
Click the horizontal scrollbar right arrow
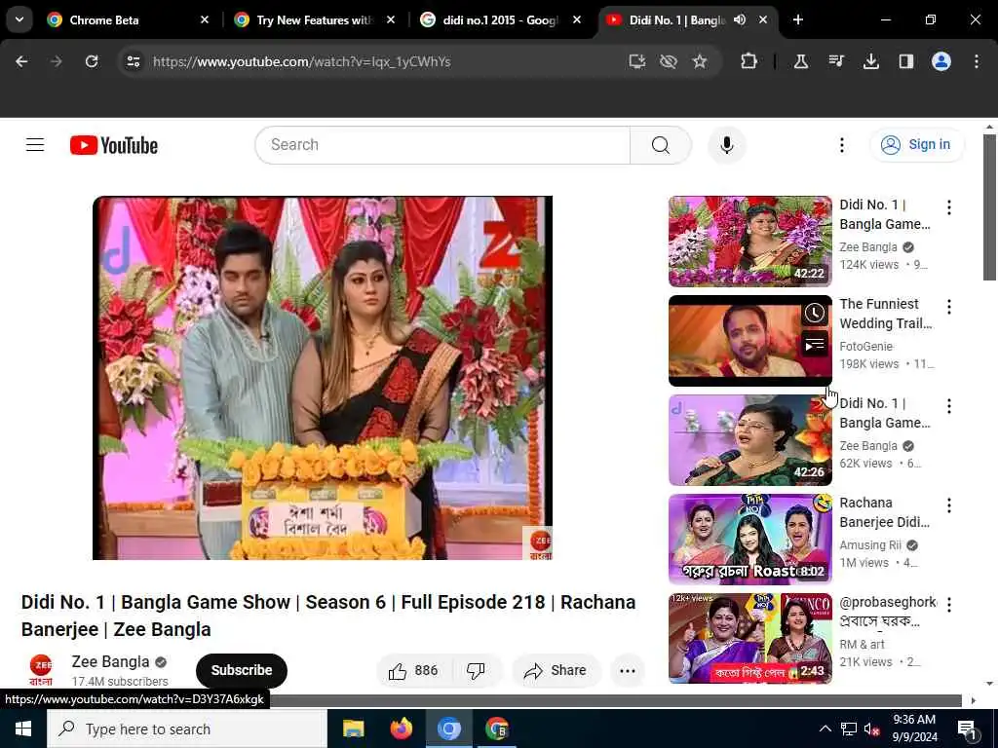click(x=973, y=701)
